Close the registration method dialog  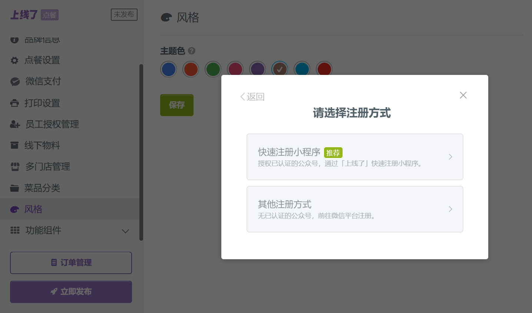(463, 95)
